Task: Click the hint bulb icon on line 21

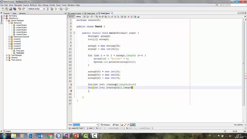Action: point(71,85)
